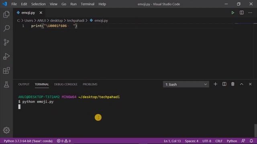Click emoji.py breadcrumb file entry
Viewport: 257px width, 144px height.
click(x=99, y=20)
